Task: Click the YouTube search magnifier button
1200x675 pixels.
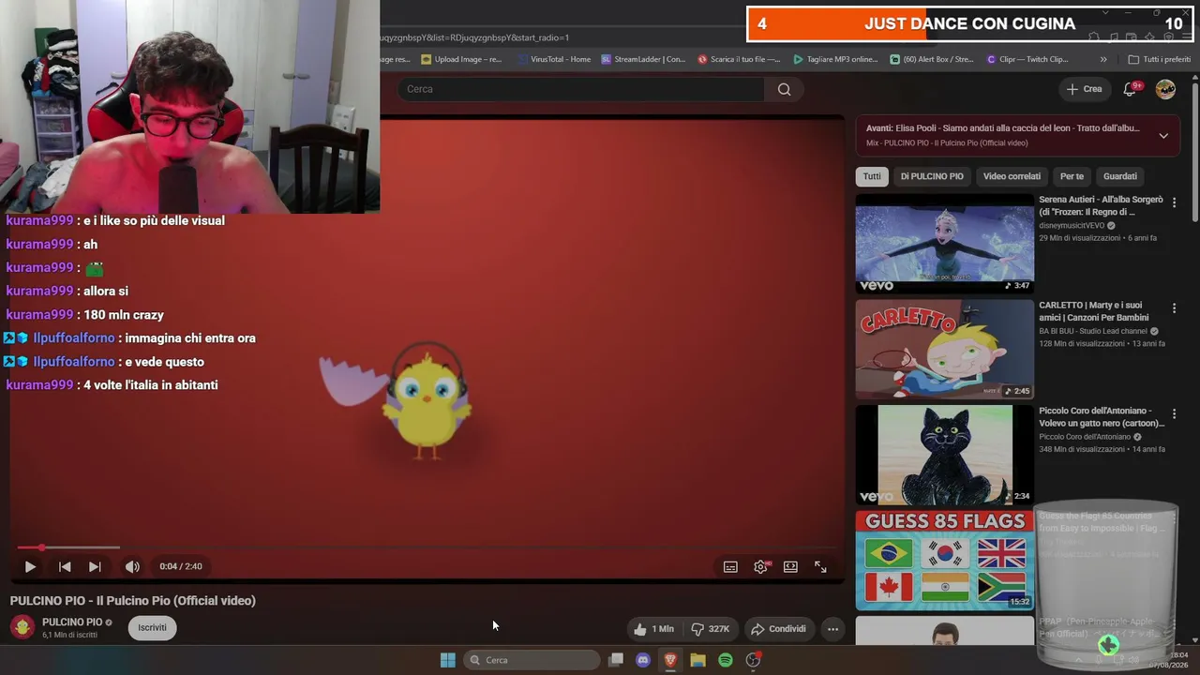Action: (785, 89)
